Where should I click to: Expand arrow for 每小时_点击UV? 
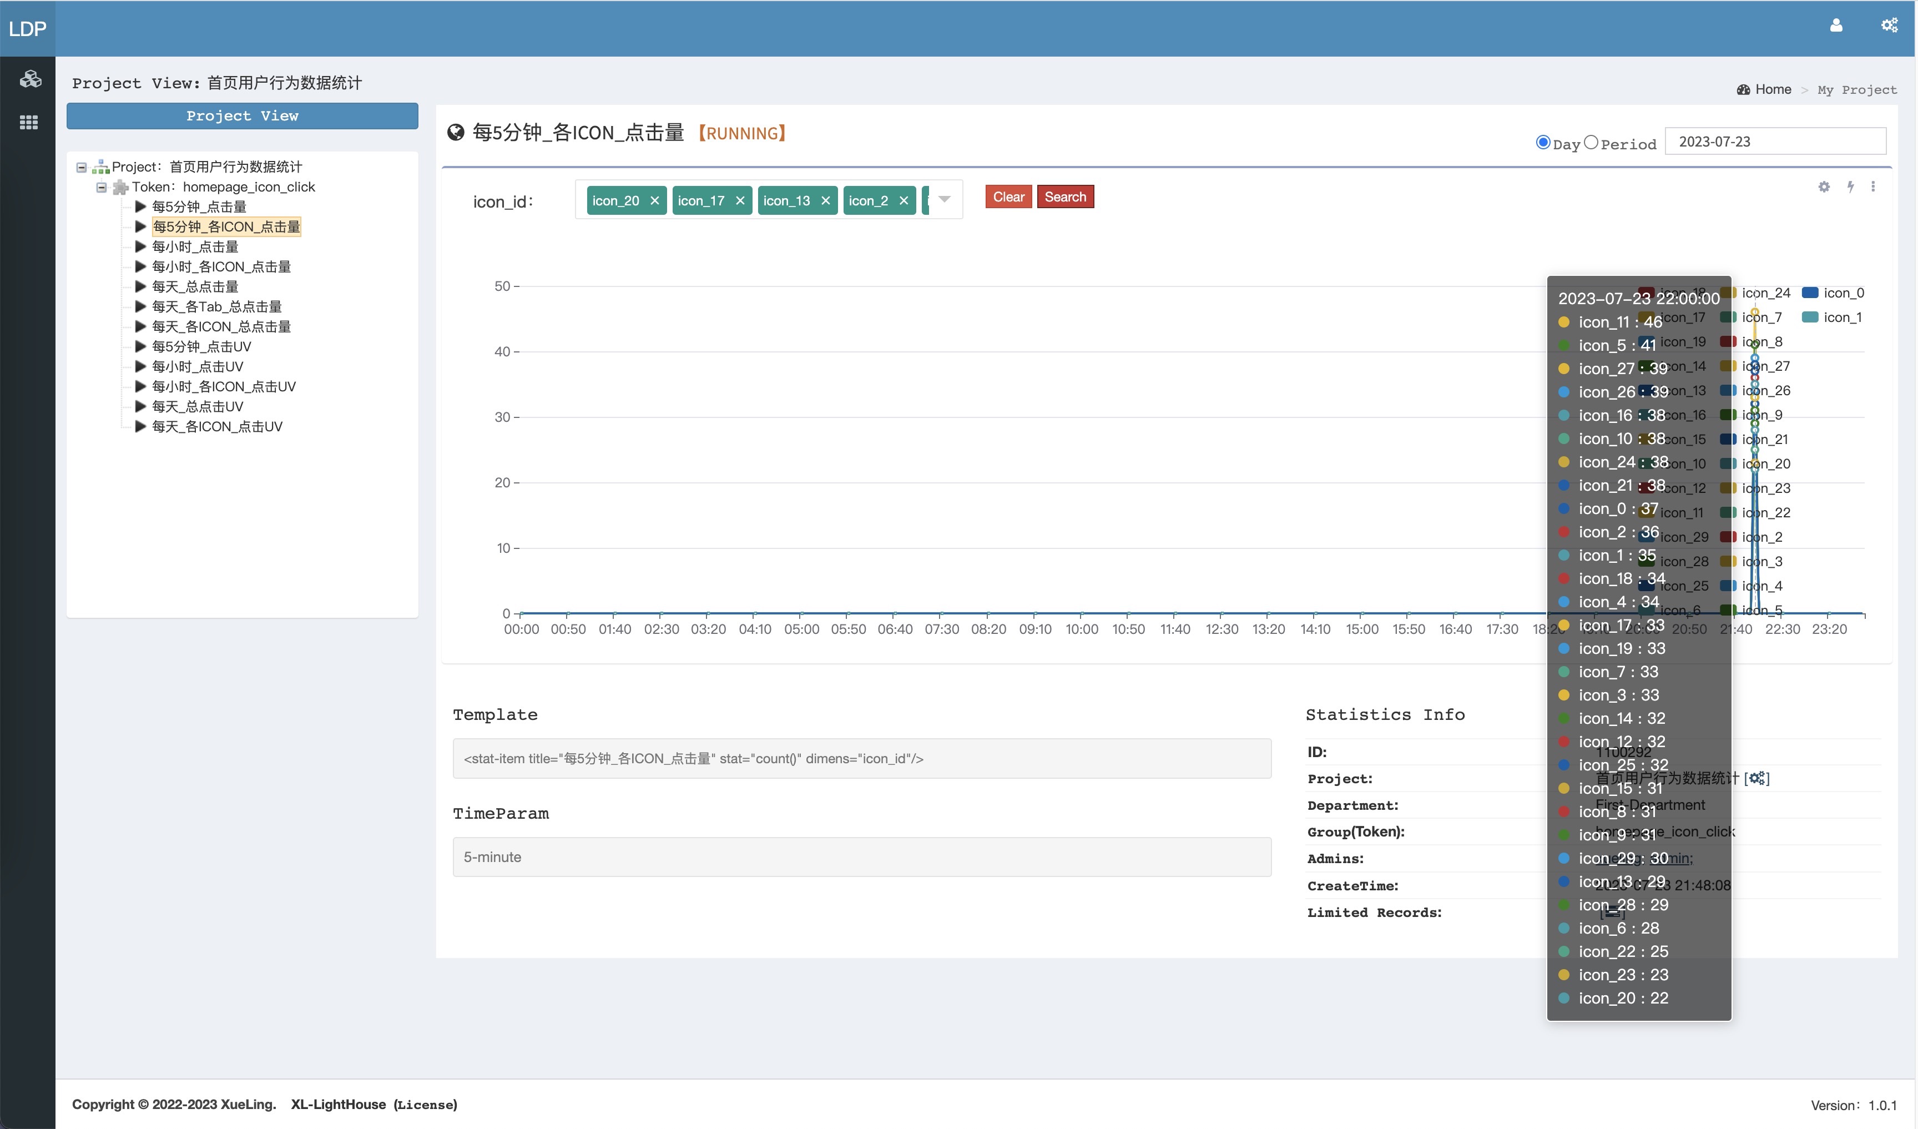click(141, 366)
